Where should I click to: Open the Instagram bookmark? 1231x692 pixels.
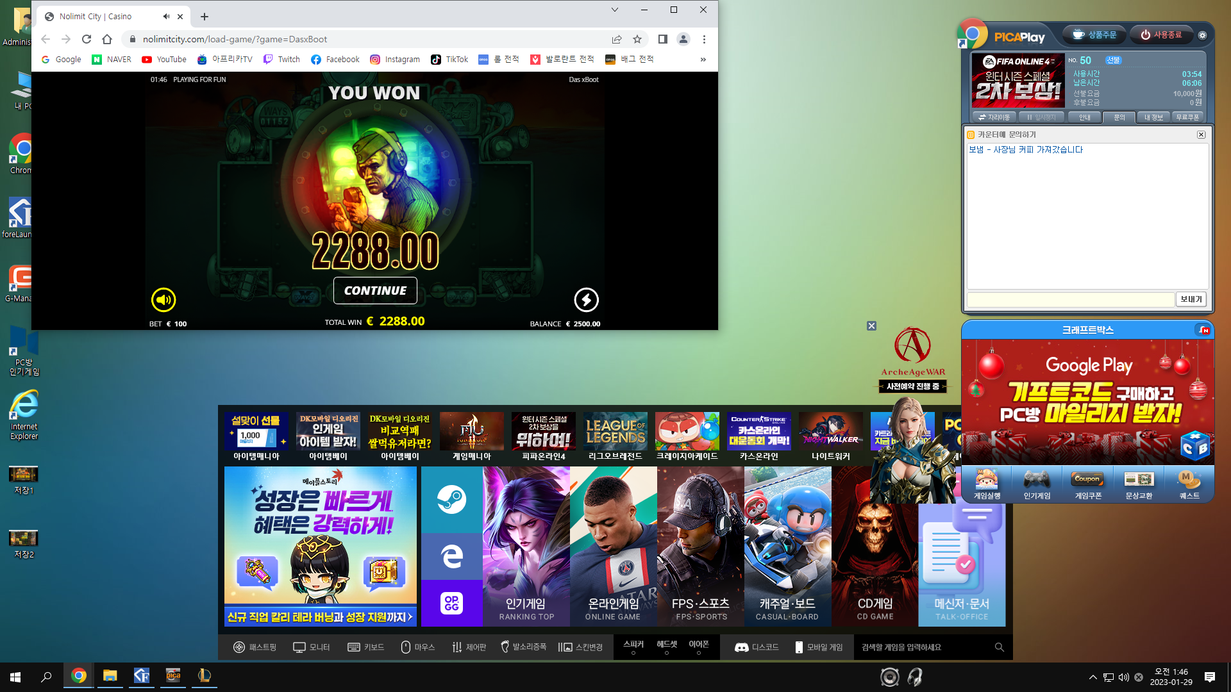point(395,60)
